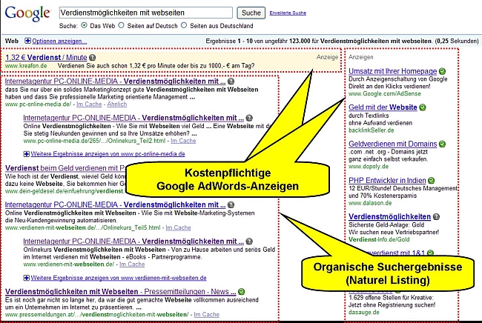
Task: Click 'Verdienst-Info.de/Gold' URL text
Action: coord(379,239)
